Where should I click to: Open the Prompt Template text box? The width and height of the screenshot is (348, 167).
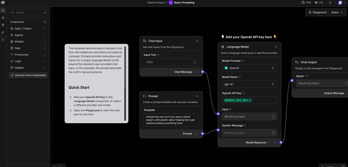pyautogui.click(x=171, y=120)
